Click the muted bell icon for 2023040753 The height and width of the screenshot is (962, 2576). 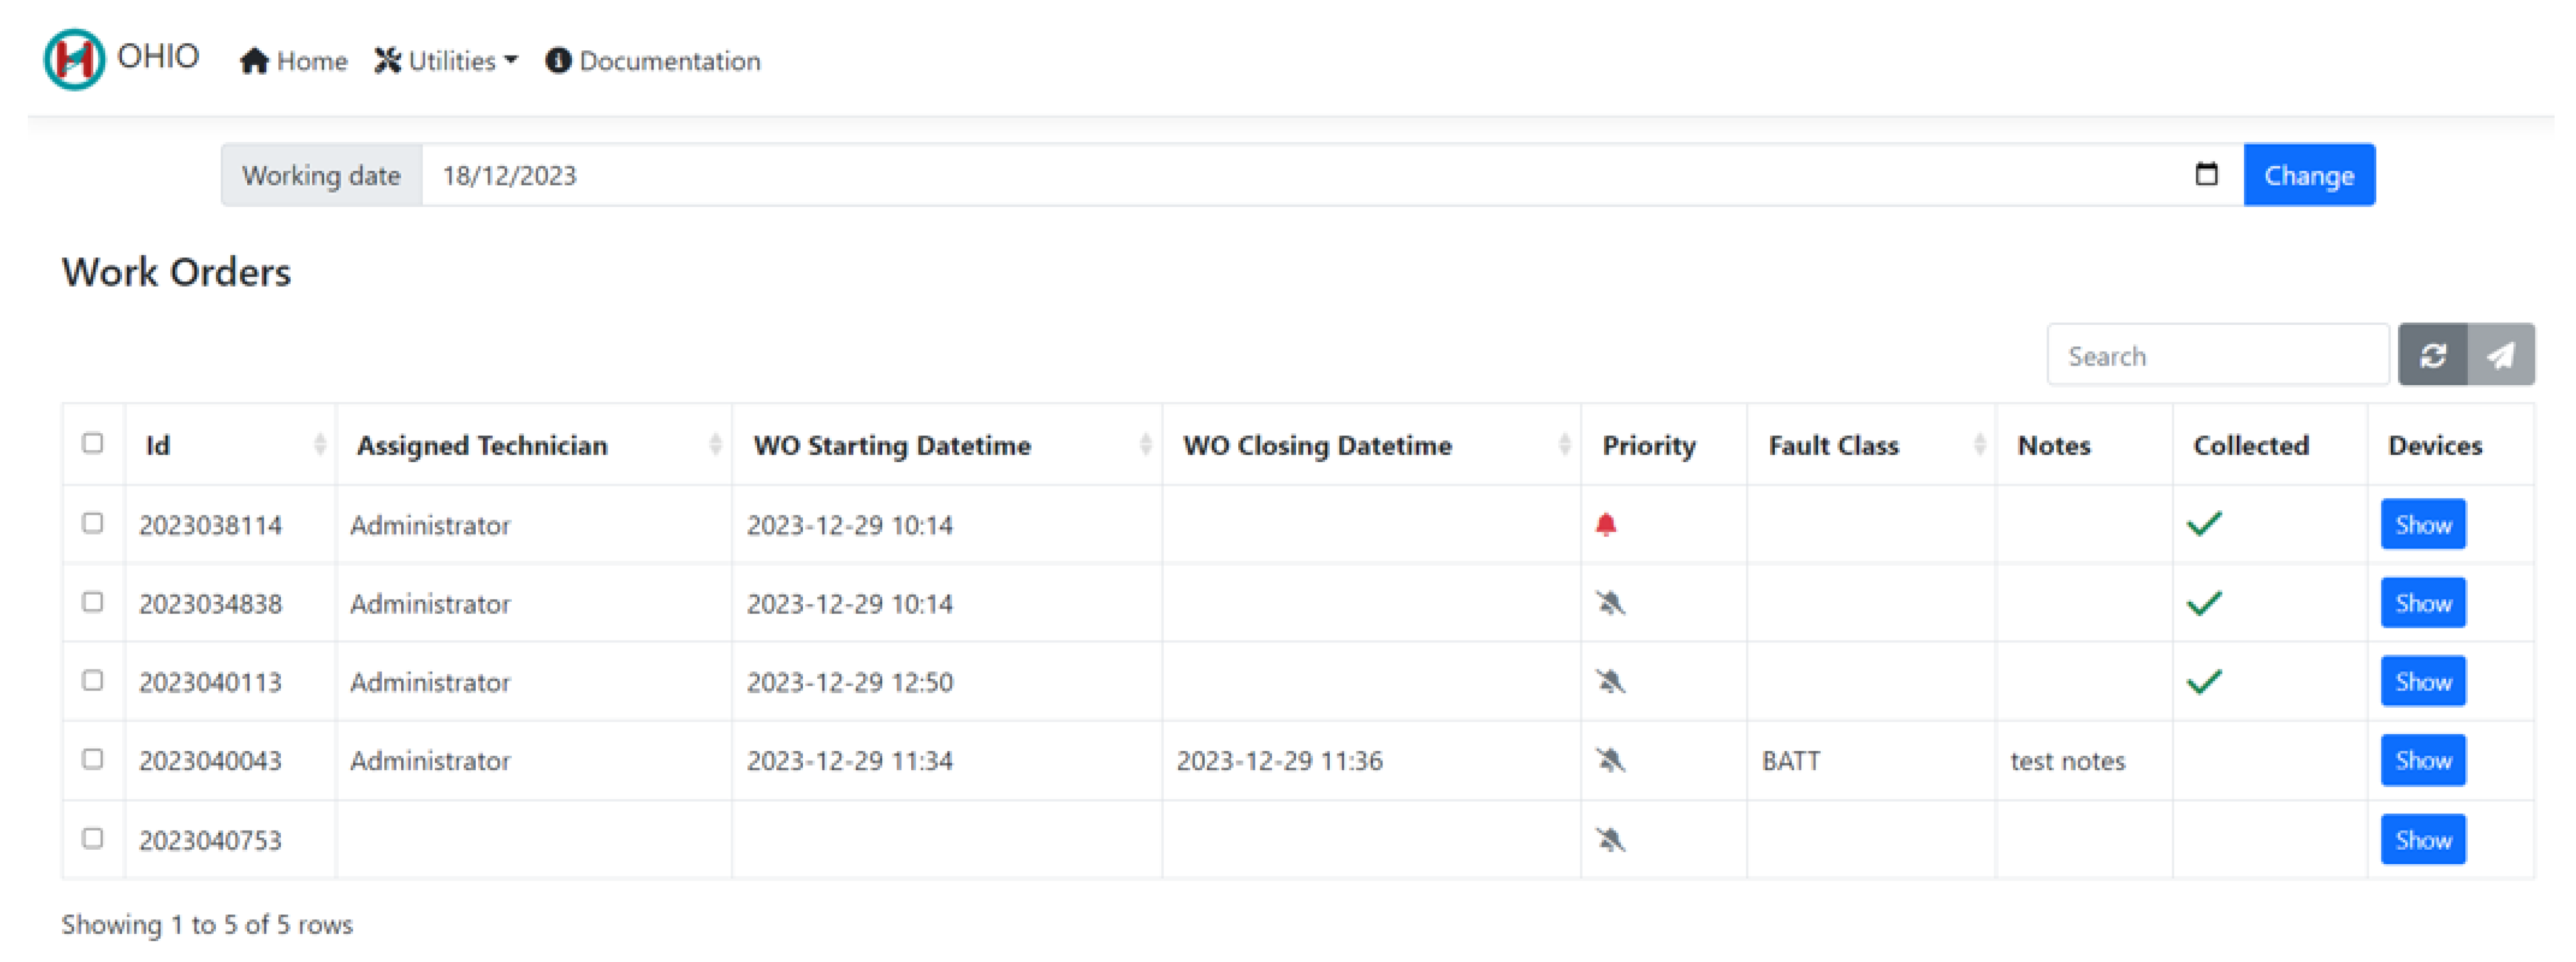pos(1610,840)
